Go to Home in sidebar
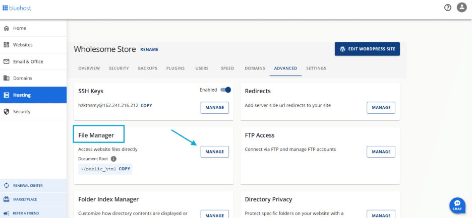The width and height of the screenshot is (472, 218). [x=20, y=28]
